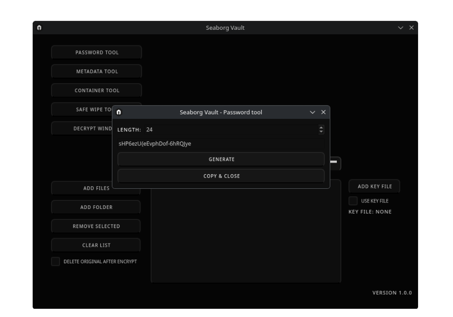Viewport: 453px width, 317px height.
Task: Click the Password tool dialog app icon
Action: pyautogui.click(x=119, y=112)
